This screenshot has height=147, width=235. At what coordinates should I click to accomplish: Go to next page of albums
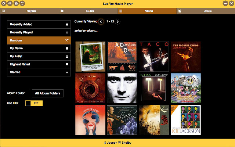coord(117,22)
